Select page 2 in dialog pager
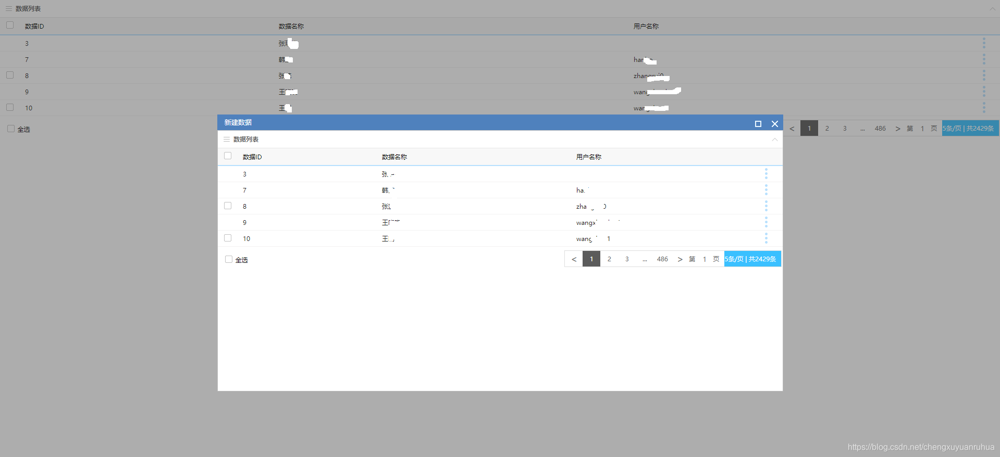This screenshot has width=1000, height=457. [x=609, y=259]
